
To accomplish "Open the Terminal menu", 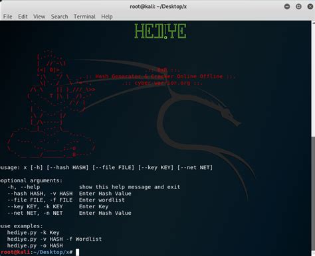I will pyautogui.click(x=84, y=17).
